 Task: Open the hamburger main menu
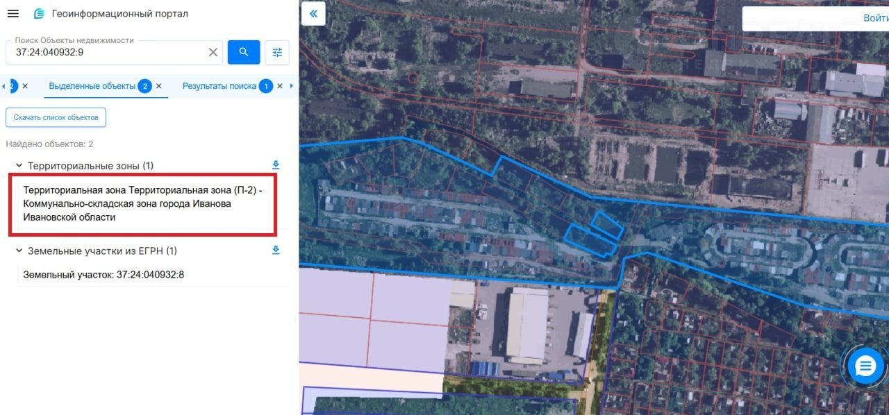click(x=13, y=14)
